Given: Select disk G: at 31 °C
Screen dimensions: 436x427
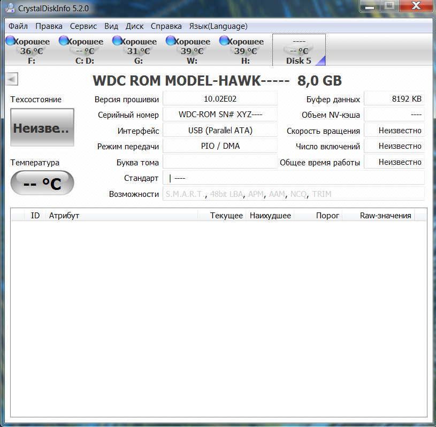Looking at the screenshot, I should (139, 50).
